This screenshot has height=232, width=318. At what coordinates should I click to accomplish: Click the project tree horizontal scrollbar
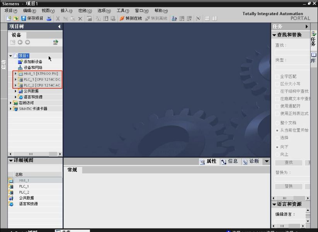[35, 154]
